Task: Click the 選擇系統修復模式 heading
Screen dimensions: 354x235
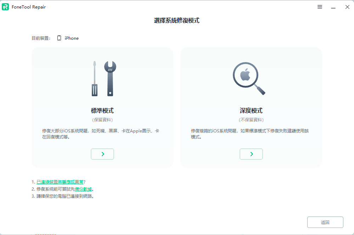Action: click(177, 21)
